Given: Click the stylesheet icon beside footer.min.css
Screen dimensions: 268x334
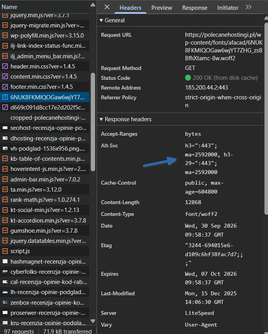Looking at the screenshot, I should [5, 87].
